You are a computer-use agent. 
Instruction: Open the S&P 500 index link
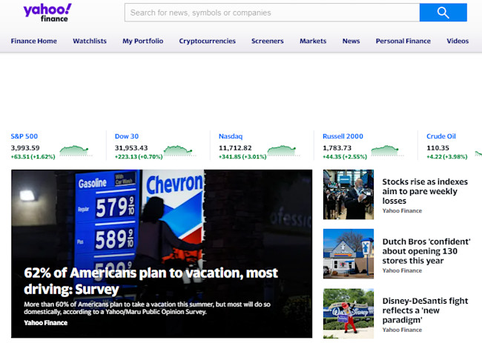point(24,136)
